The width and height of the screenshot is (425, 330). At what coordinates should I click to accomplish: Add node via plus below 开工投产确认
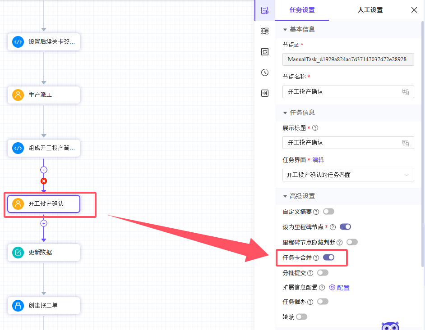point(44,223)
